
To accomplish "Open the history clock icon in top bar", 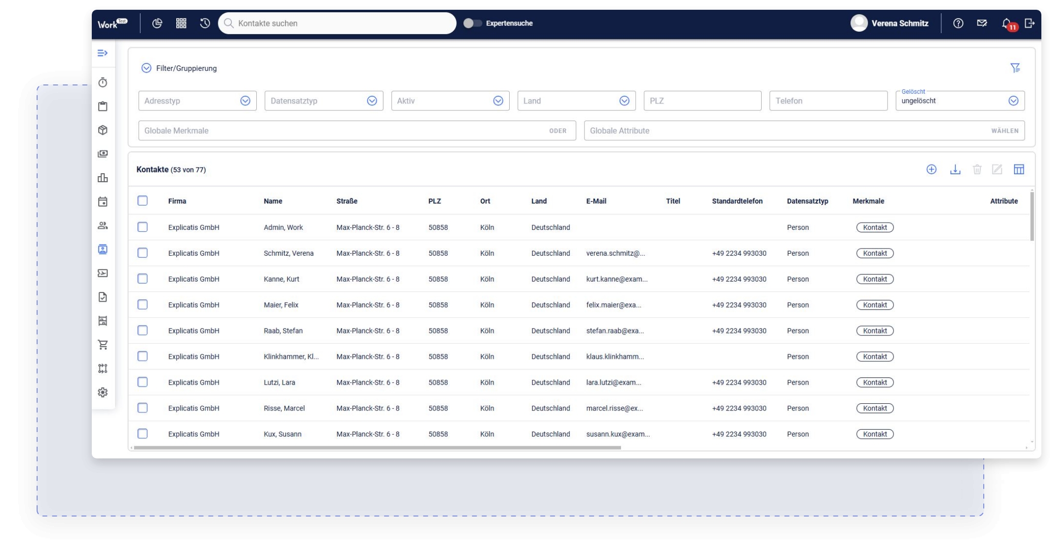I will (x=205, y=23).
